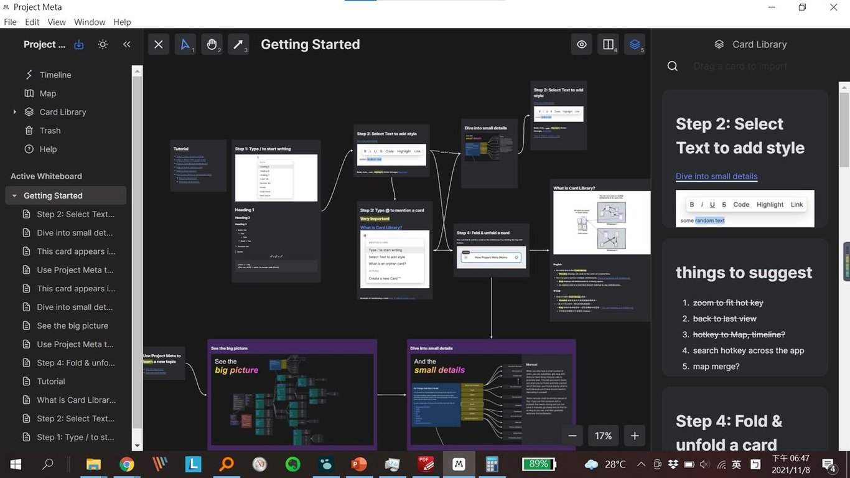The height and width of the screenshot is (478, 850).
Task: Select Getting Started whiteboard in sidebar
Action: [x=67, y=195]
